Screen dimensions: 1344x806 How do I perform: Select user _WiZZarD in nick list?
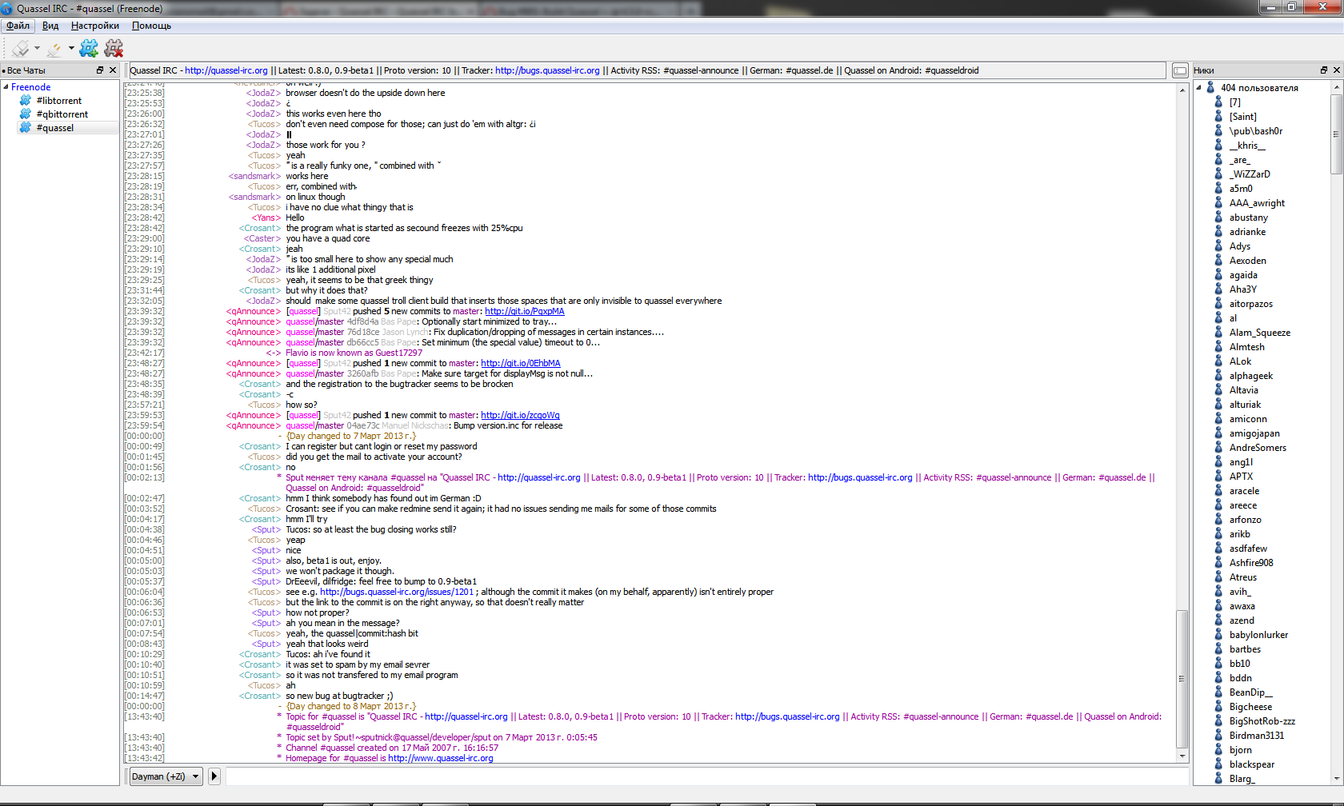coord(1250,174)
